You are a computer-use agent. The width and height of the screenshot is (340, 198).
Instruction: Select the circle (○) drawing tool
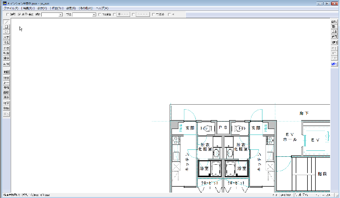click(x=6, y=32)
